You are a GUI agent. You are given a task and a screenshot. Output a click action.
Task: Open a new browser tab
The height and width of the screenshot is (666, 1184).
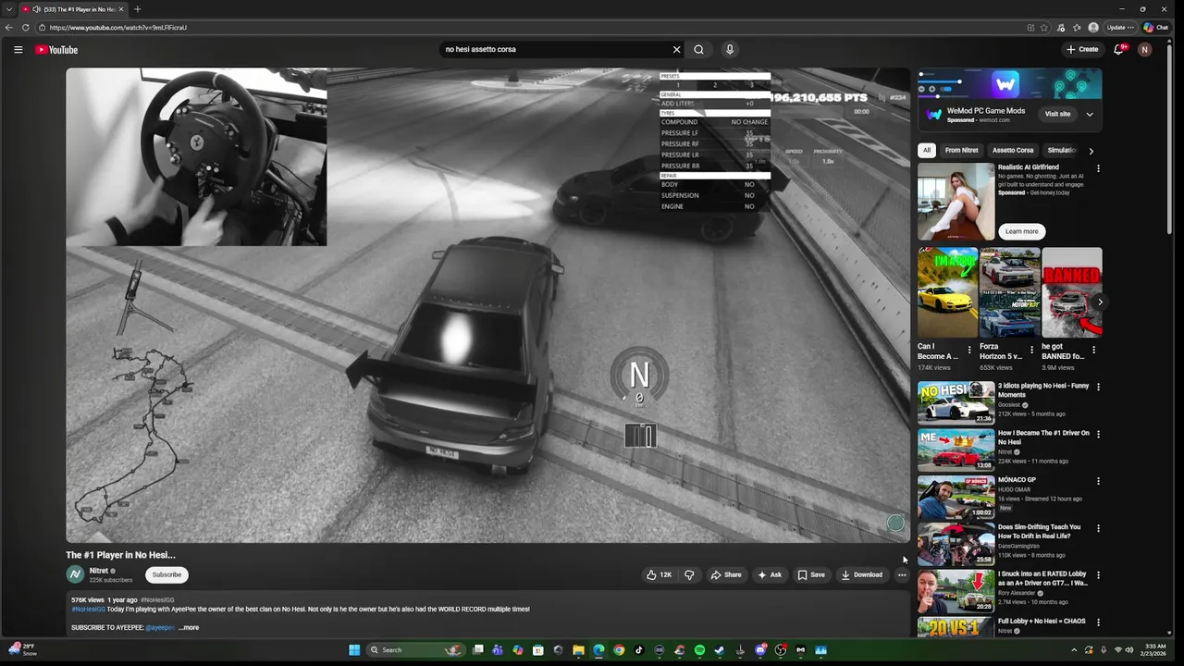[137, 9]
